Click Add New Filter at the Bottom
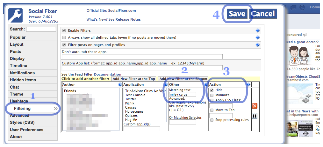 click(x=183, y=79)
